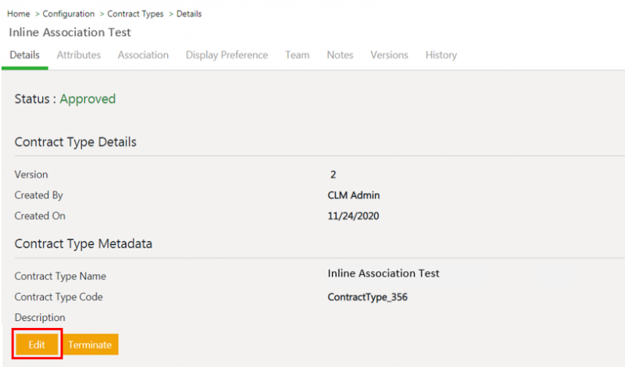Select the Display Preference tab
Screen dimensions: 625x367
(x=227, y=55)
